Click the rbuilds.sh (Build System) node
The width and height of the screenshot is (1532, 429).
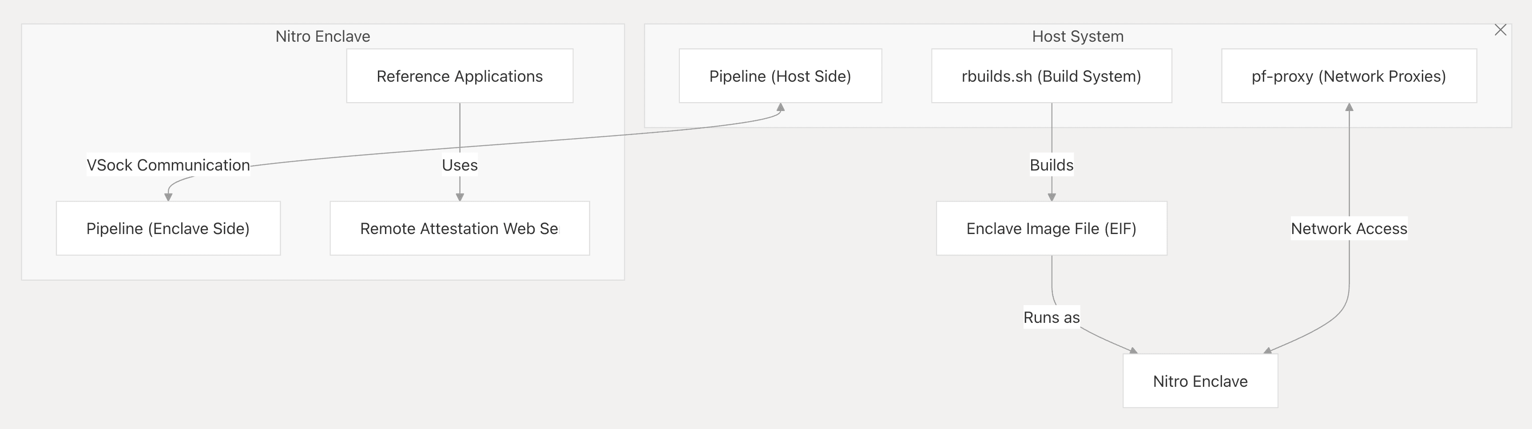(1051, 76)
